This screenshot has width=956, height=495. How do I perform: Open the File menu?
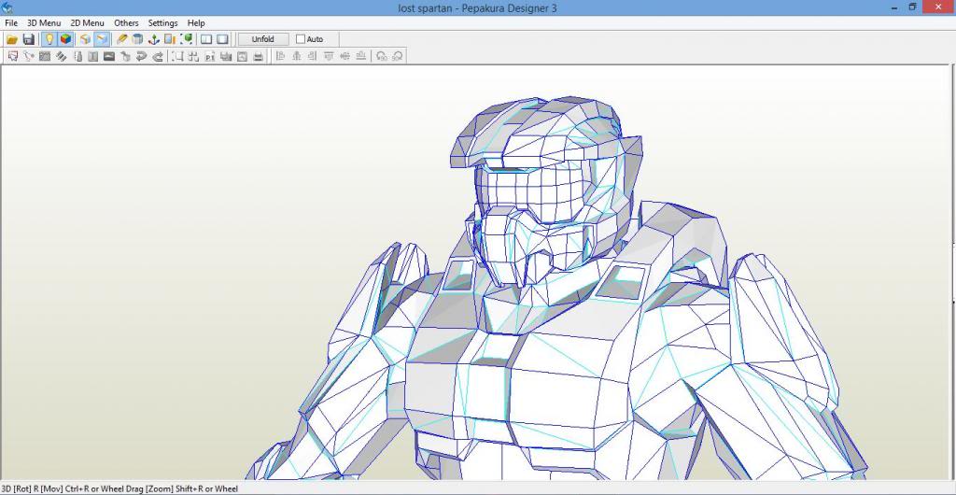[x=11, y=22]
